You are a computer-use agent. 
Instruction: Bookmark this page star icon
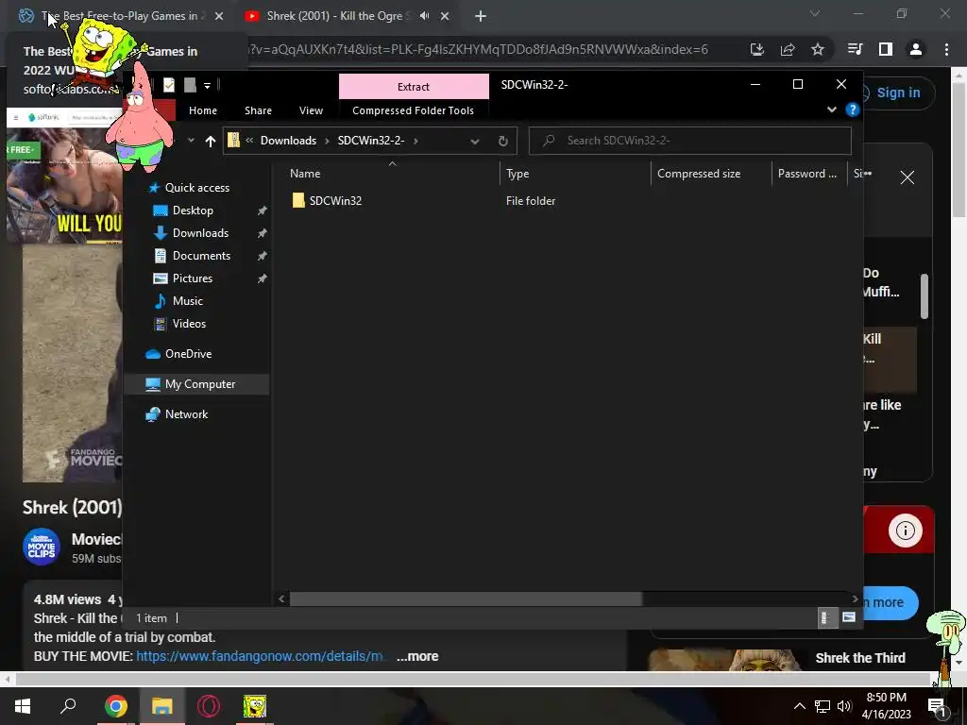818,49
